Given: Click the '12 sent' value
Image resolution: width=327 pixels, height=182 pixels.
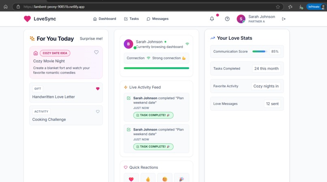Looking at the screenshot, I should tap(272, 104).
